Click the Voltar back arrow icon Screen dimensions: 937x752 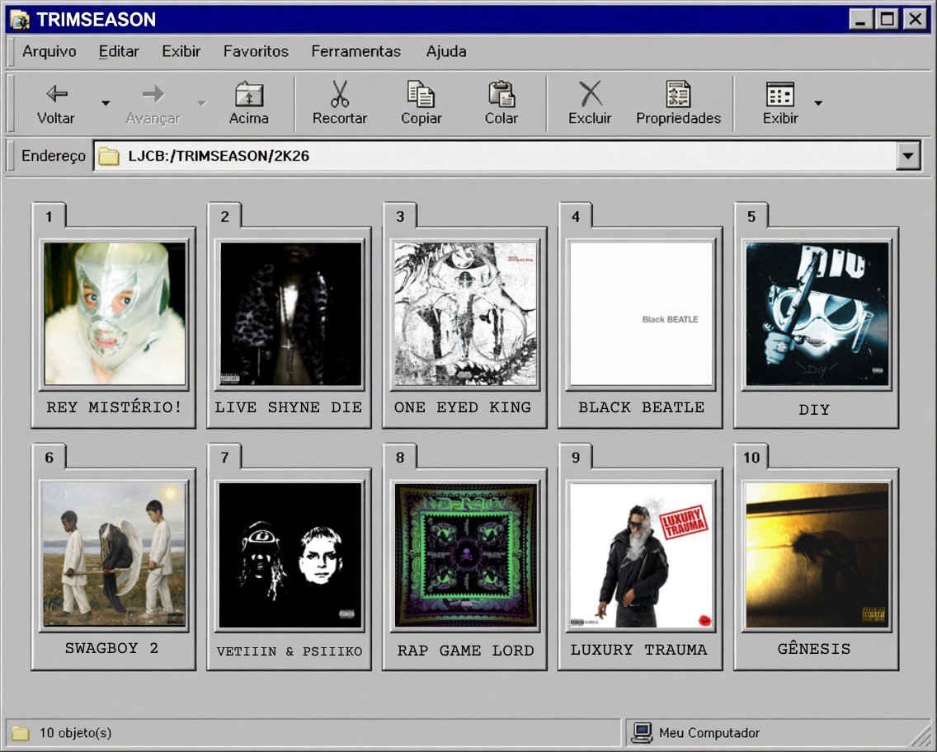(57, 94)
